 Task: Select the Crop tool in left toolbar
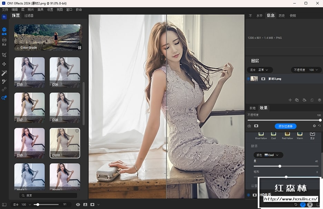click(4, 55)
